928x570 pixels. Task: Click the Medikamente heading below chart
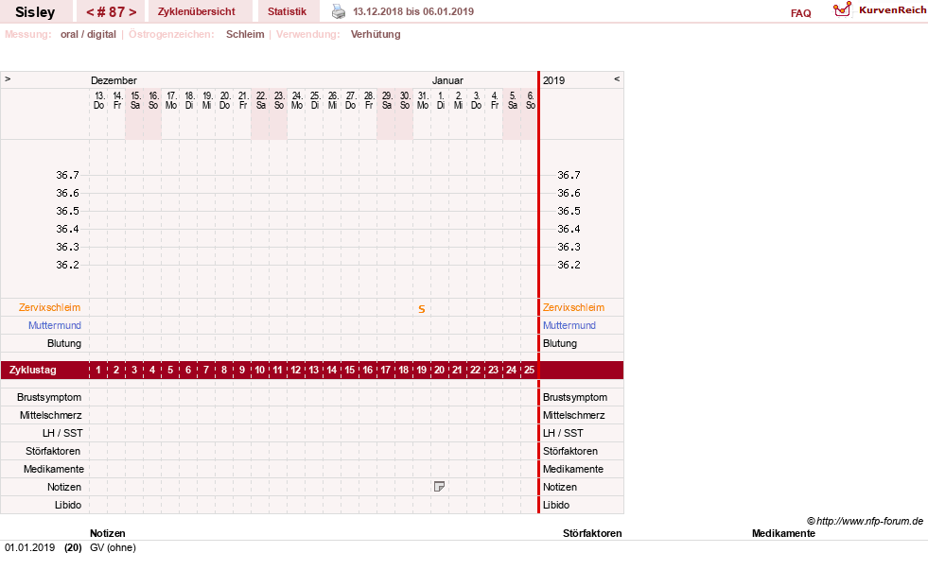click(783, 533)
